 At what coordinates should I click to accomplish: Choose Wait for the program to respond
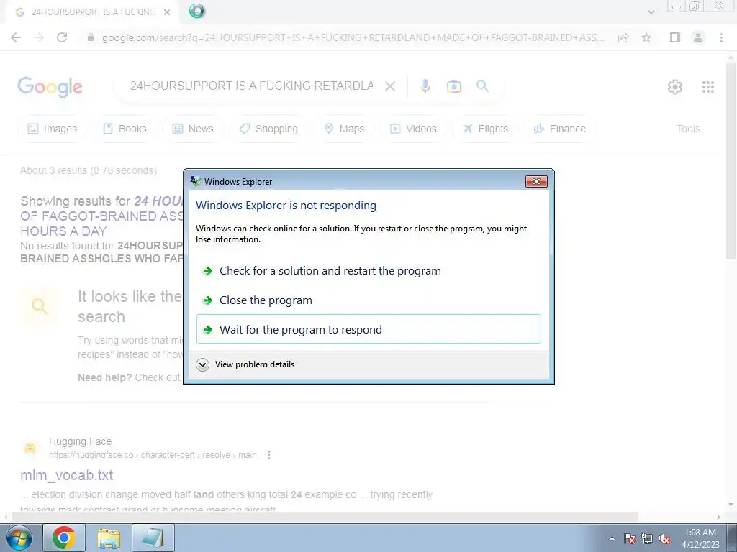(x=368, y=329)
